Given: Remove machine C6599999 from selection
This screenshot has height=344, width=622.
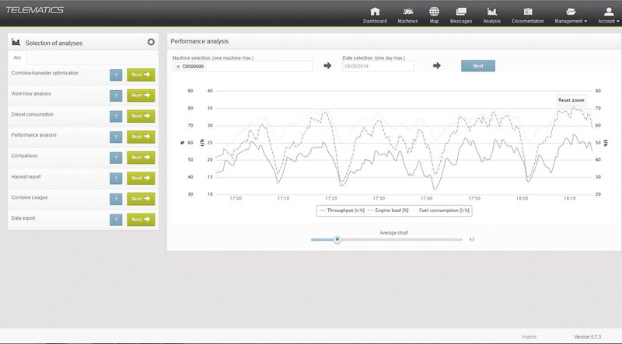Looking at the screenshot, I should tap(178, 67).
